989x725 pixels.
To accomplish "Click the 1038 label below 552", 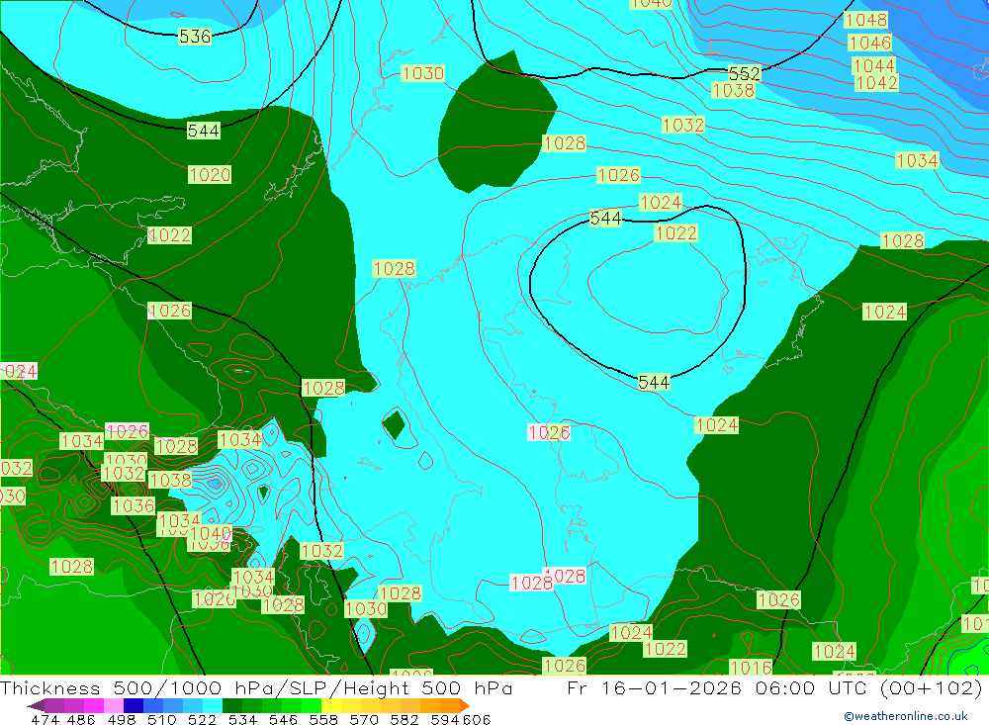I will pyautogui.click(x=733, y=91).
